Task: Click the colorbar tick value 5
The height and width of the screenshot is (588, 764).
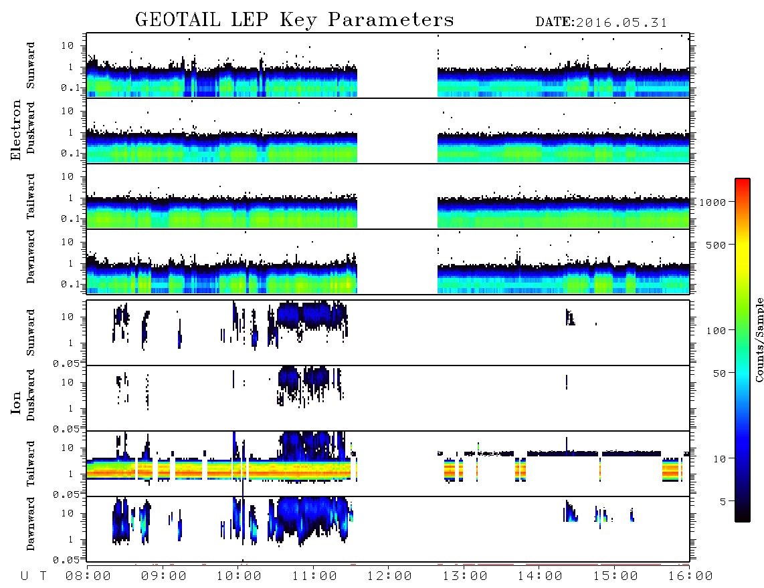Action: coord(723,502)
